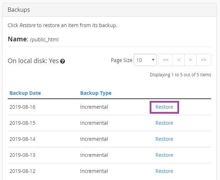220x180 pixels.
Task: Restore the 2019-08-15 backup
Action: 164,123
